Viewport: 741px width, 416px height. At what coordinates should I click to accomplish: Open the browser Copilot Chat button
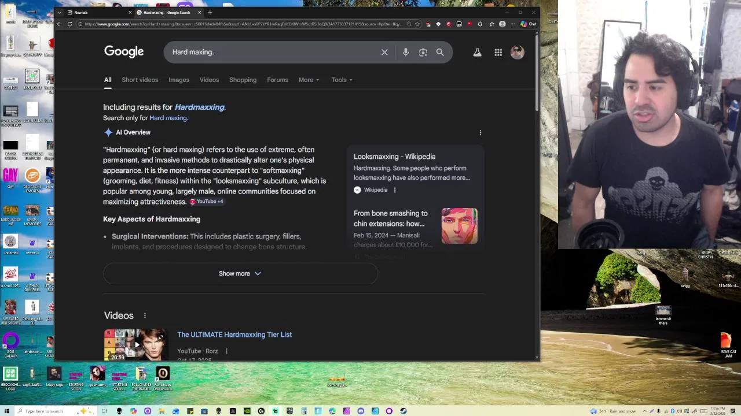coord(529,24)
